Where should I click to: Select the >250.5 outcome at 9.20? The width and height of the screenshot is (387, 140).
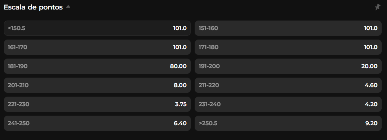[x=288, y=123]
